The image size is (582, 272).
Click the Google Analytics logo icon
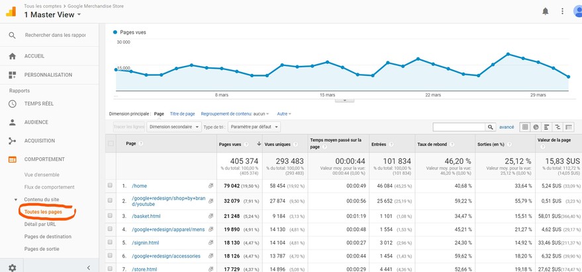coord(11,11)
